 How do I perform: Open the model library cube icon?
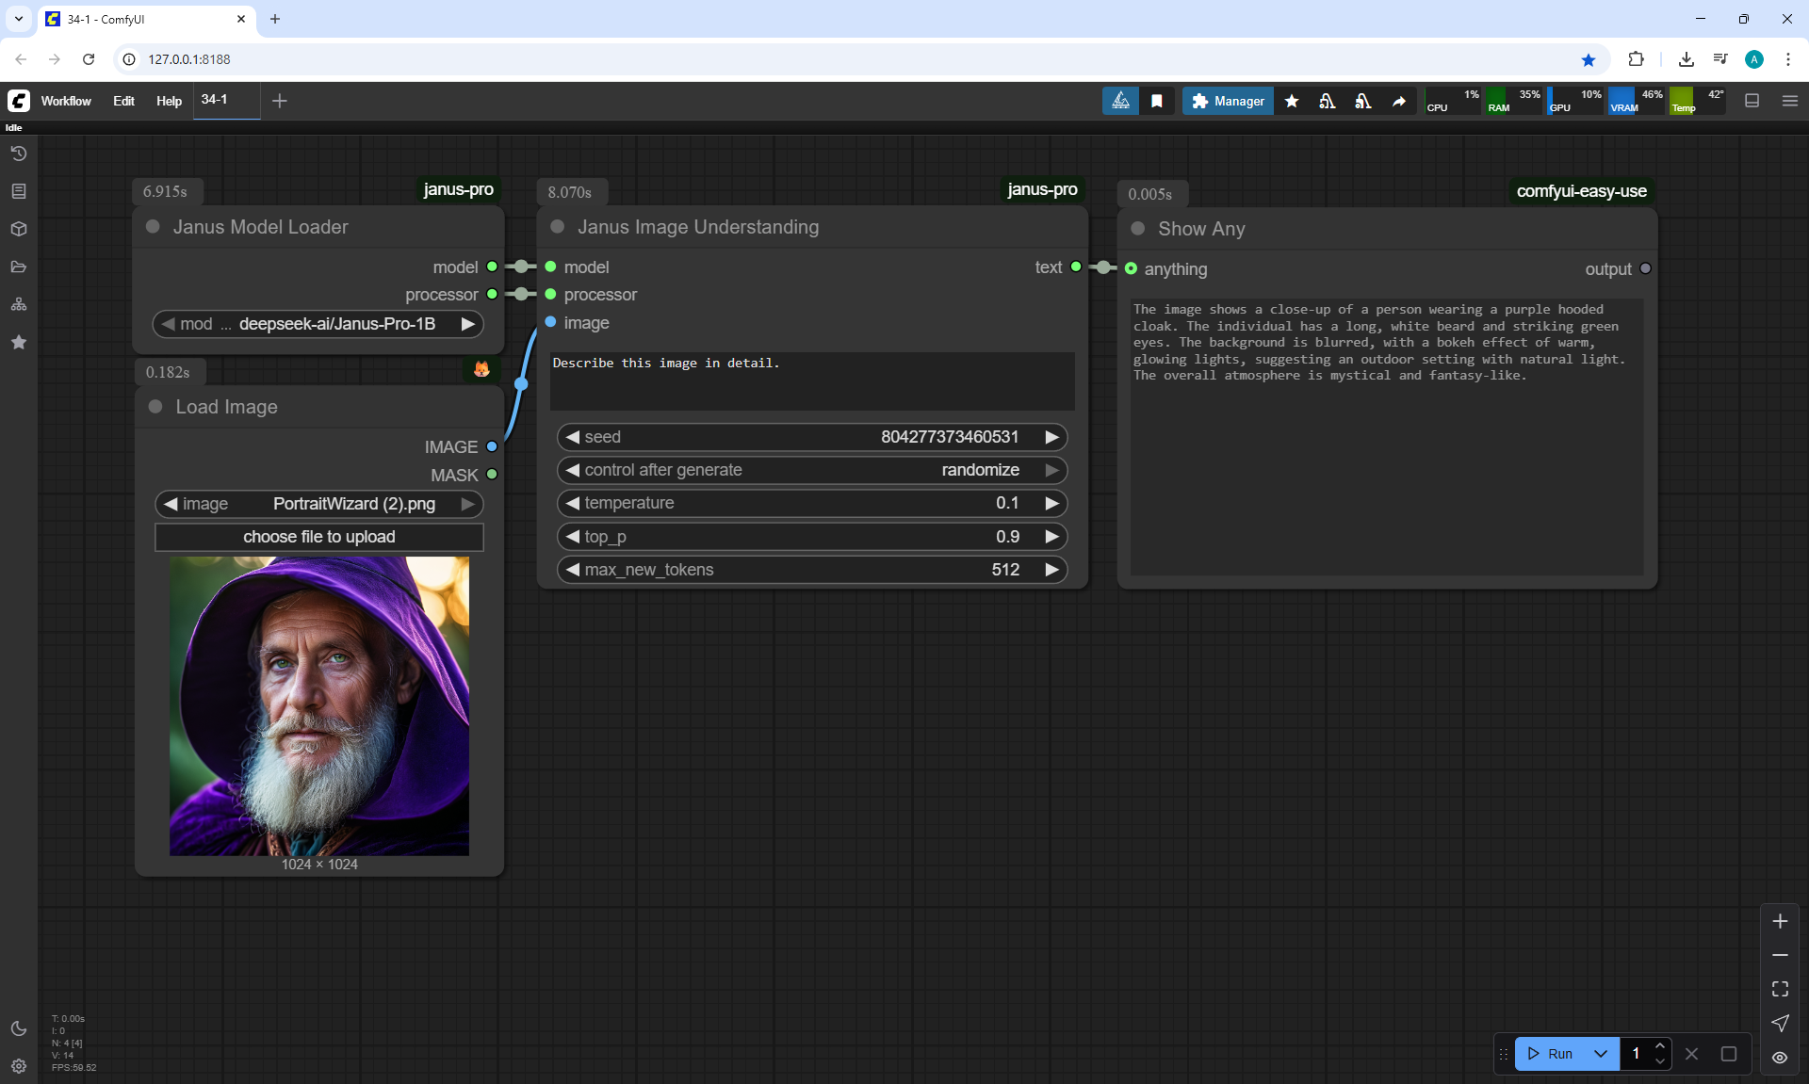point(19,229)
